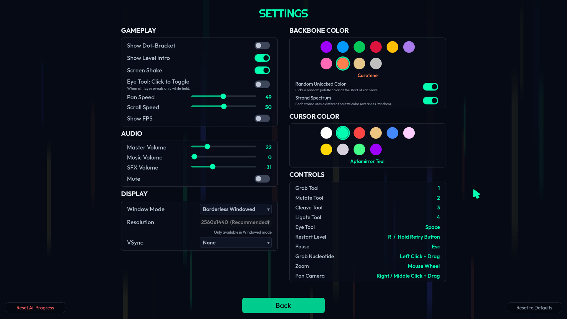Click the Zoom Mouse Wheel binding
This screenshot has width=567, height=319.
[x=424, y=266]
